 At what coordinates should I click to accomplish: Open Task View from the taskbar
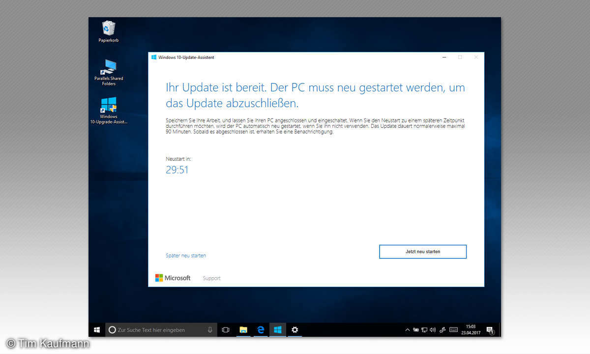click(226, 330)
